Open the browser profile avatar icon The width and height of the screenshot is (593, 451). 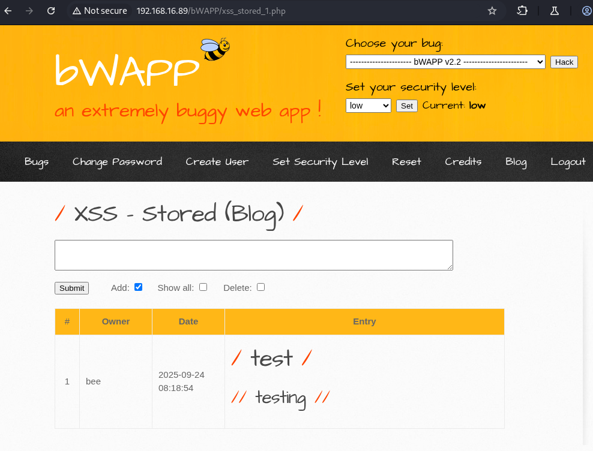(x=587, y=11)
